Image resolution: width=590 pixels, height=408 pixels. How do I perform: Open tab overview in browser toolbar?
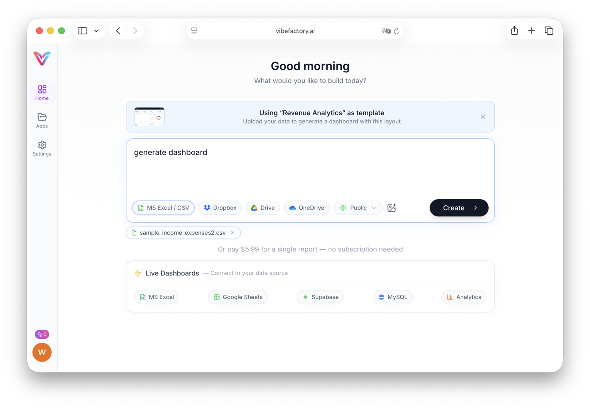point(549,30)
